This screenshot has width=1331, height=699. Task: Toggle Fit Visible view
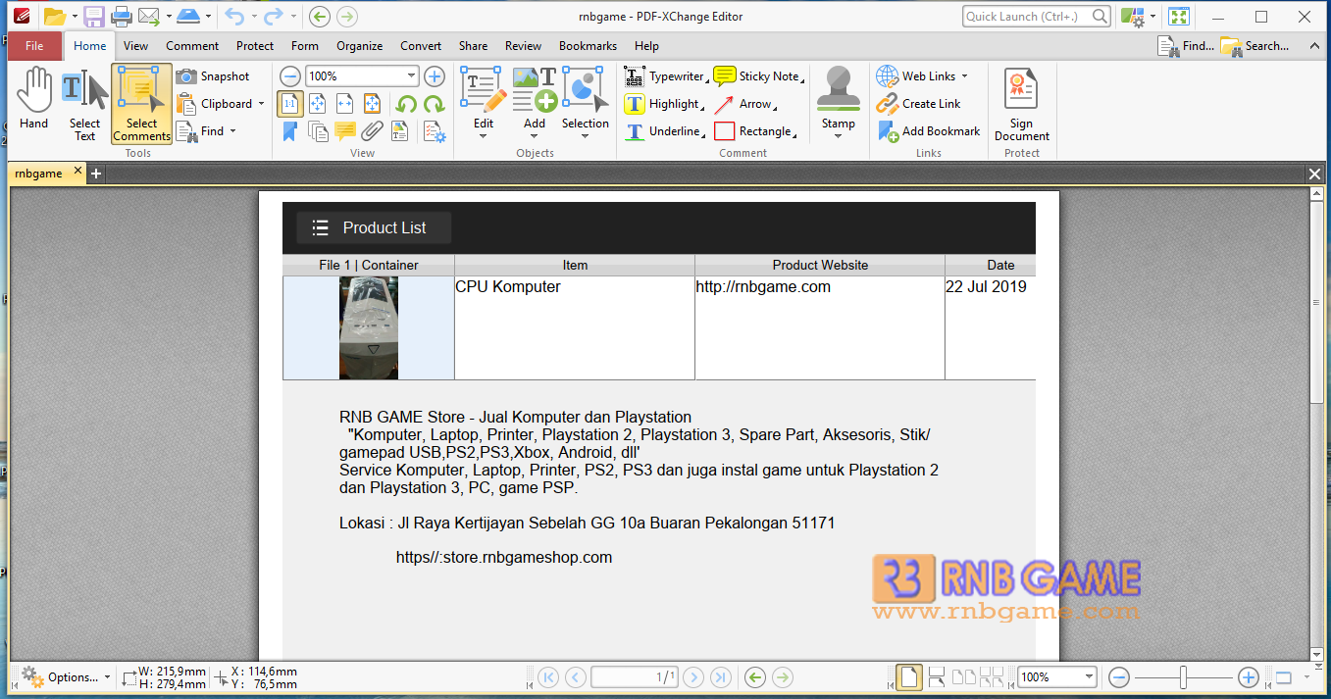click(x=373, y=104)
